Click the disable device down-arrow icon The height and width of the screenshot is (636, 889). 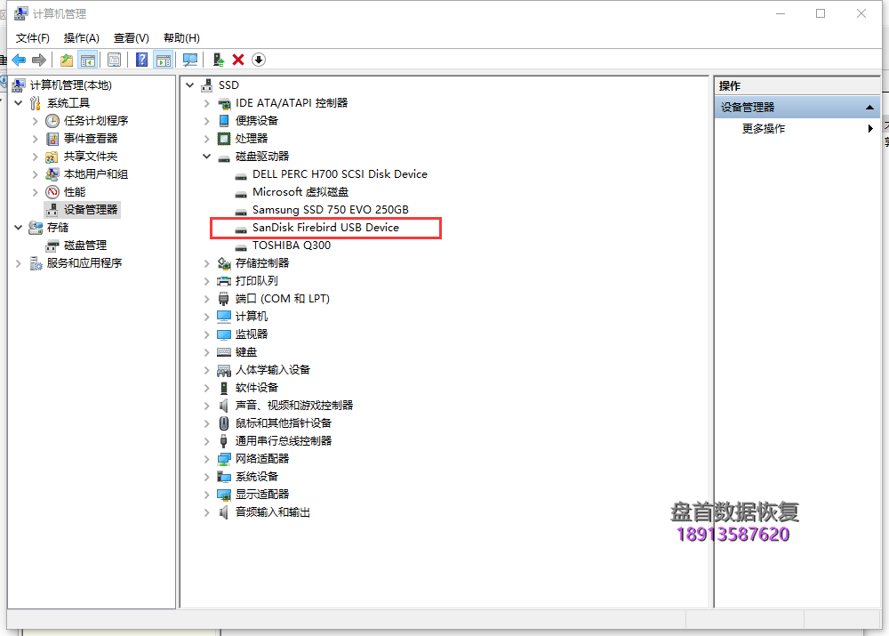pos(259,60)
